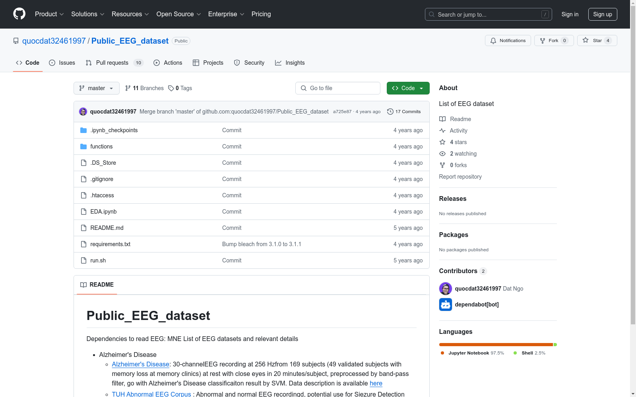Click the star icon beside 4 stars
The image size is (636, 397).
tap(442, 142)
